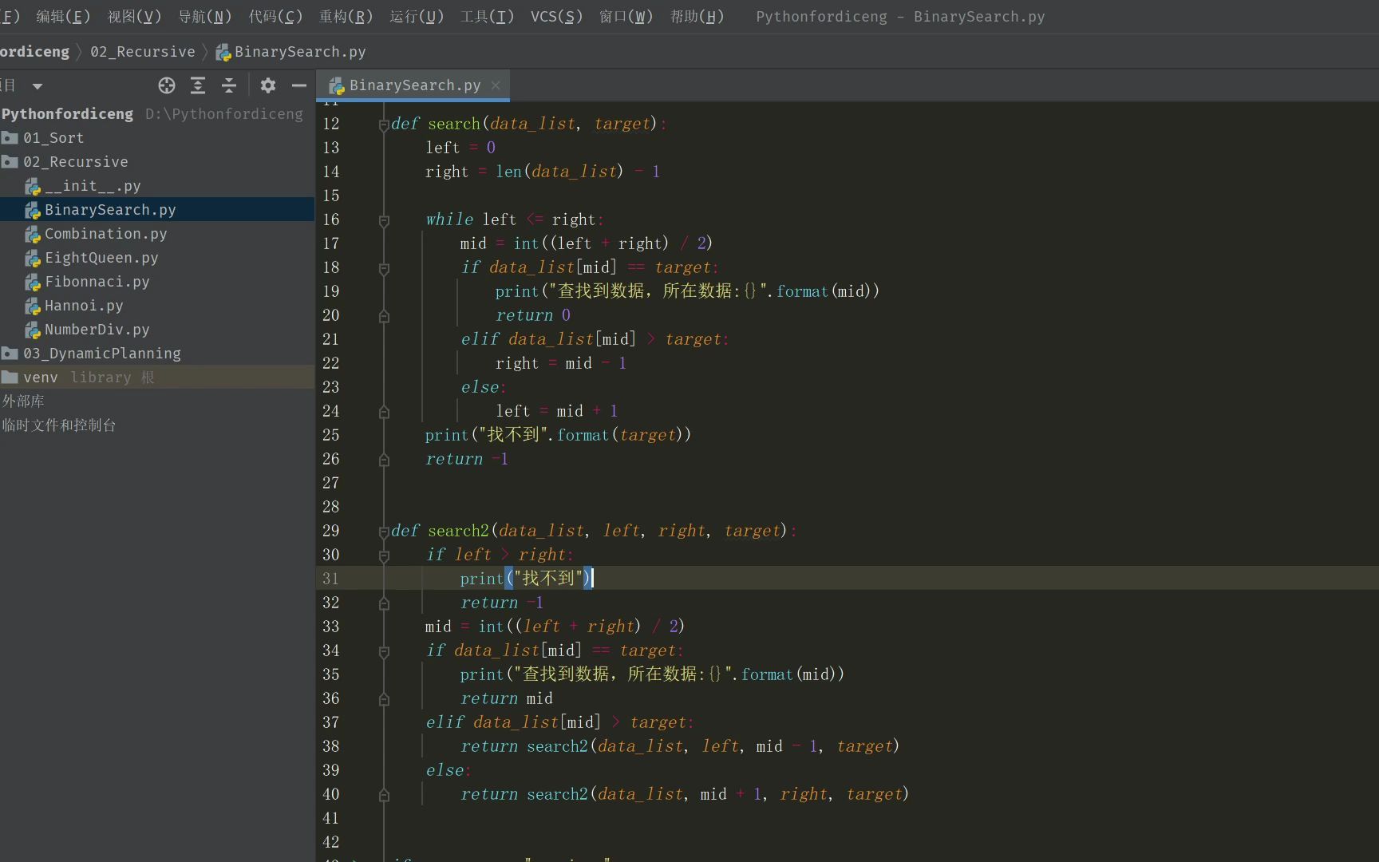Click the folder icon of 03_DynamicPlanning
Viewport: 1379px width, 862px height.
click(x=10, y=353)
